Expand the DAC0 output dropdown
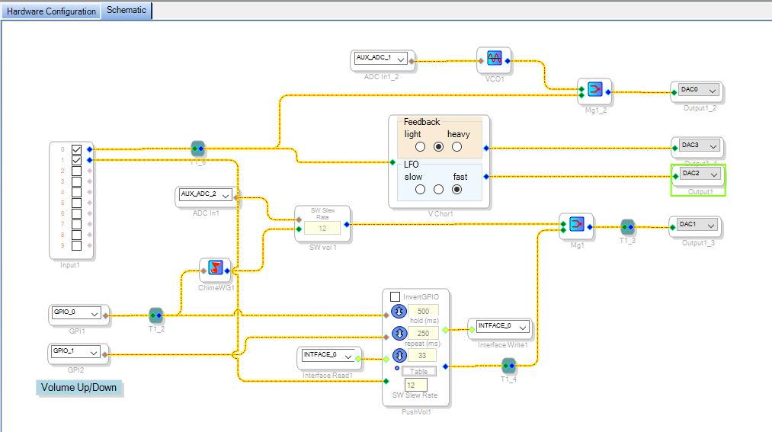The width and height of the screenshot is (772, 432). 713,91
